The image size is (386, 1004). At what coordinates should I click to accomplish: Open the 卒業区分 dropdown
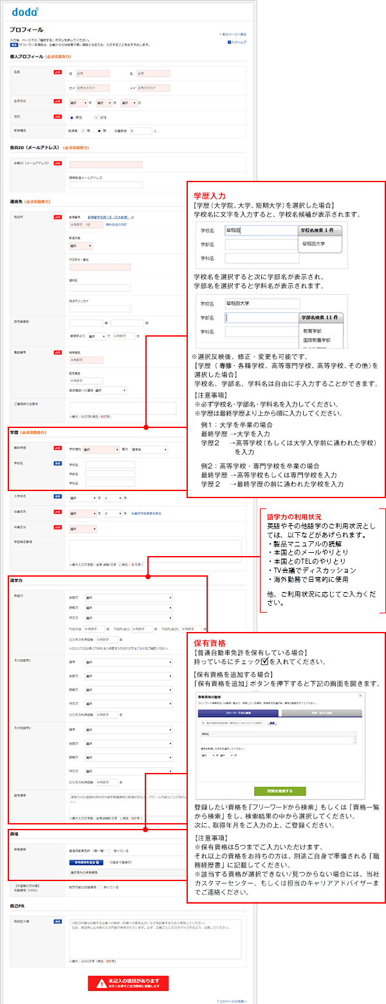click(83, 528)
